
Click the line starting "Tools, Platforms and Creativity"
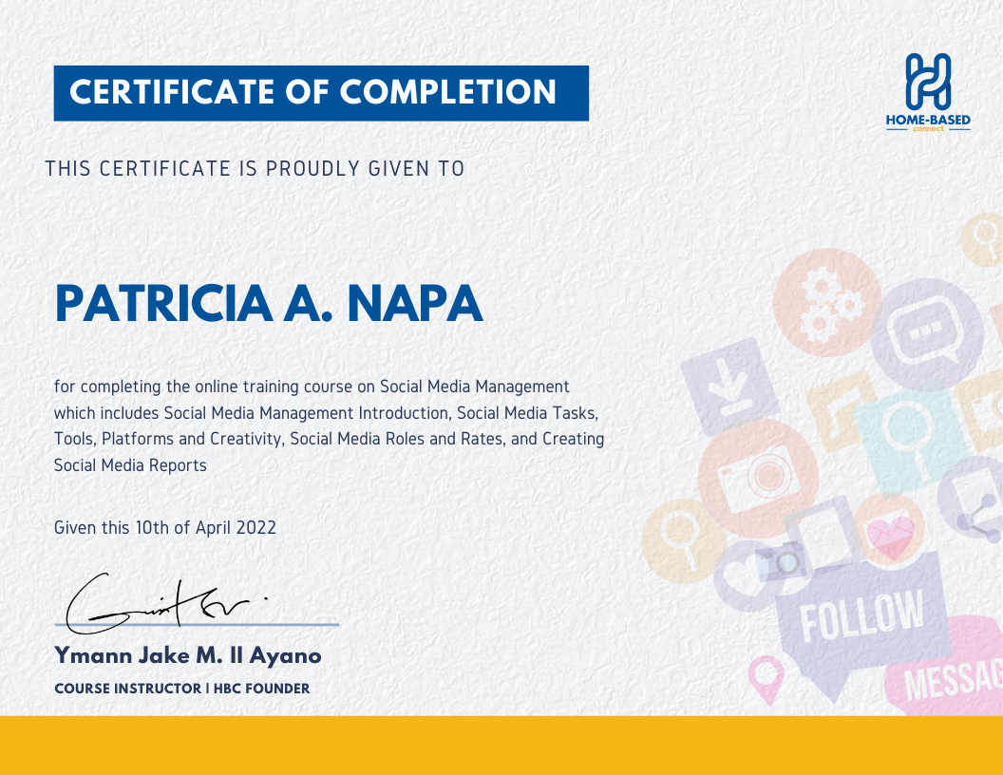[x=329, y=440]
